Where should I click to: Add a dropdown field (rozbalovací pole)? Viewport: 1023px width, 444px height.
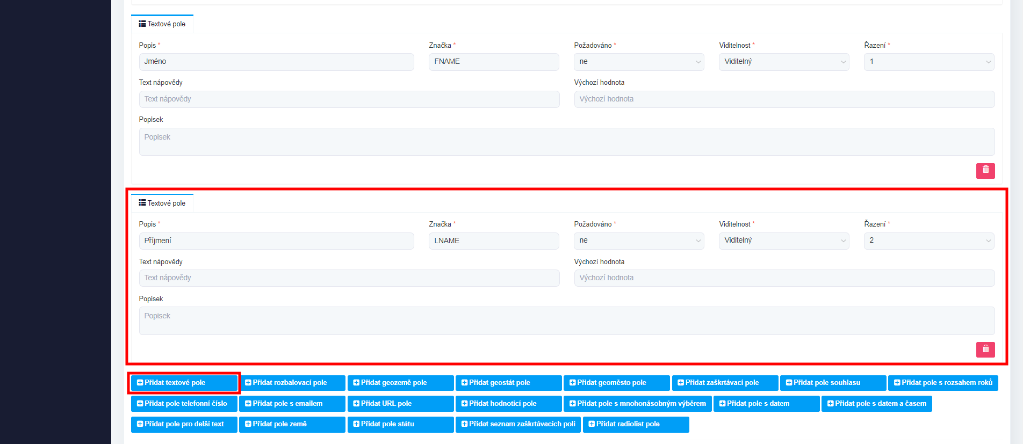pos(292,383)
